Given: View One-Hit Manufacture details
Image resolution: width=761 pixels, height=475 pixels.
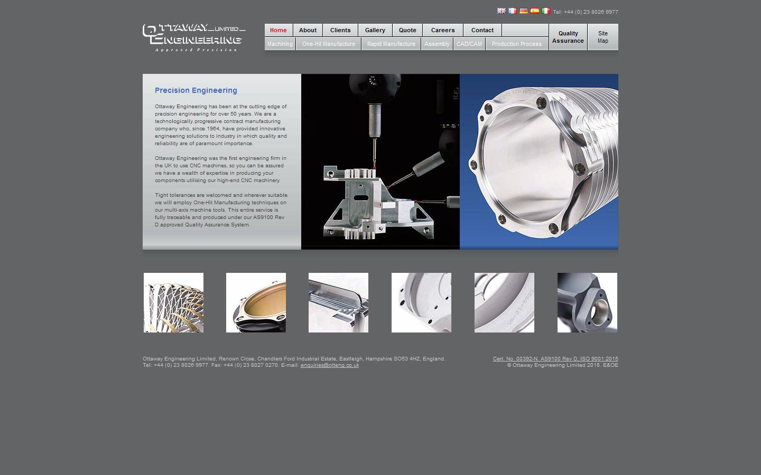Looking at the screenshot, I should click(328, 44).
